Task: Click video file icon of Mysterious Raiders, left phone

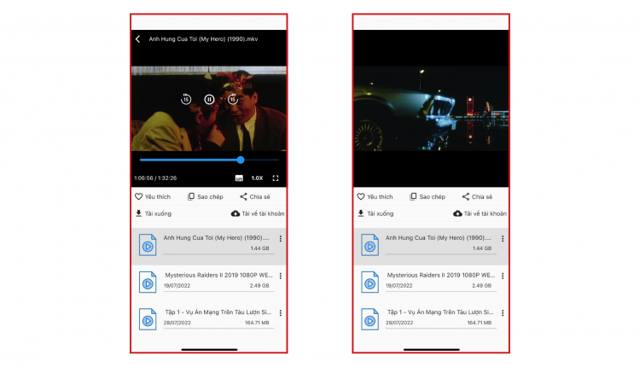Action: [x=148, y=283]
